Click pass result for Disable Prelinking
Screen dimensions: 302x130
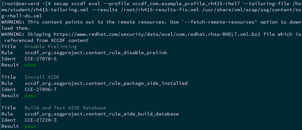(x=30, y=65)
